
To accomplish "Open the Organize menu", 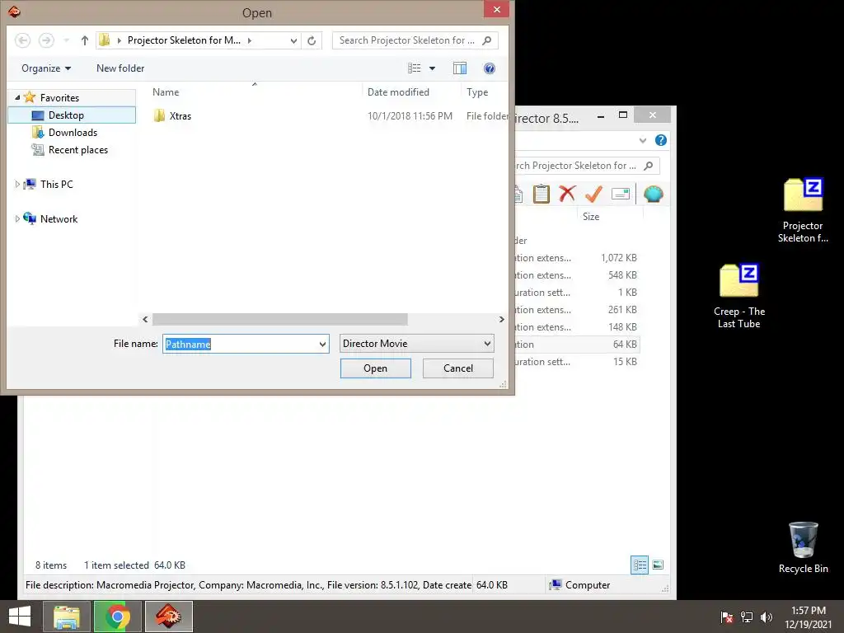I will [x=46, y=68].
